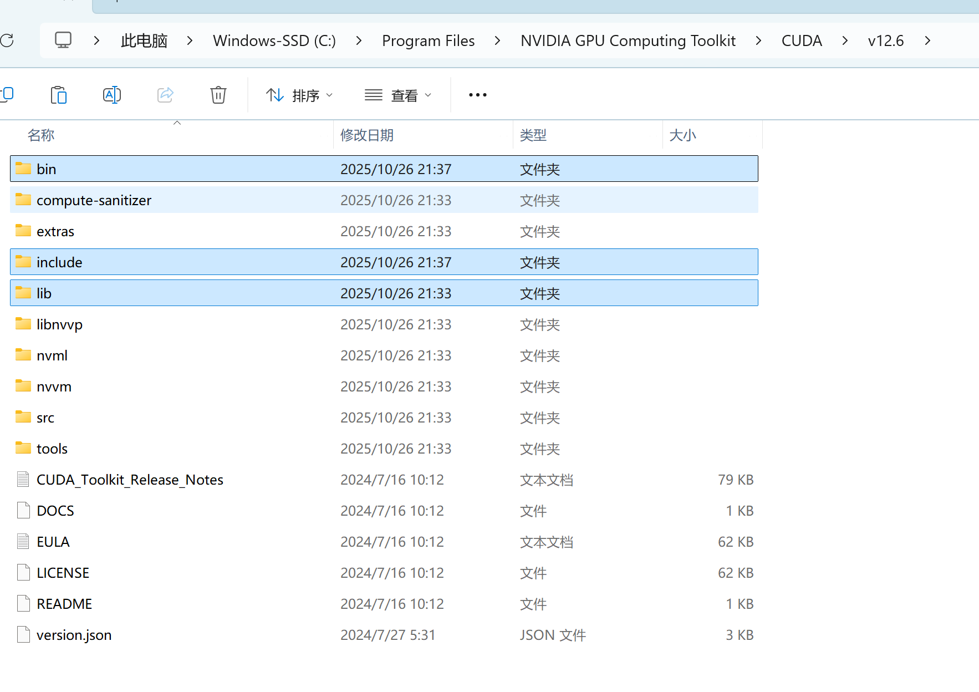979x692 pixels.
Task: Expand chevron after Windows-SSD (C:) breadcrumb
Action: 359,40
